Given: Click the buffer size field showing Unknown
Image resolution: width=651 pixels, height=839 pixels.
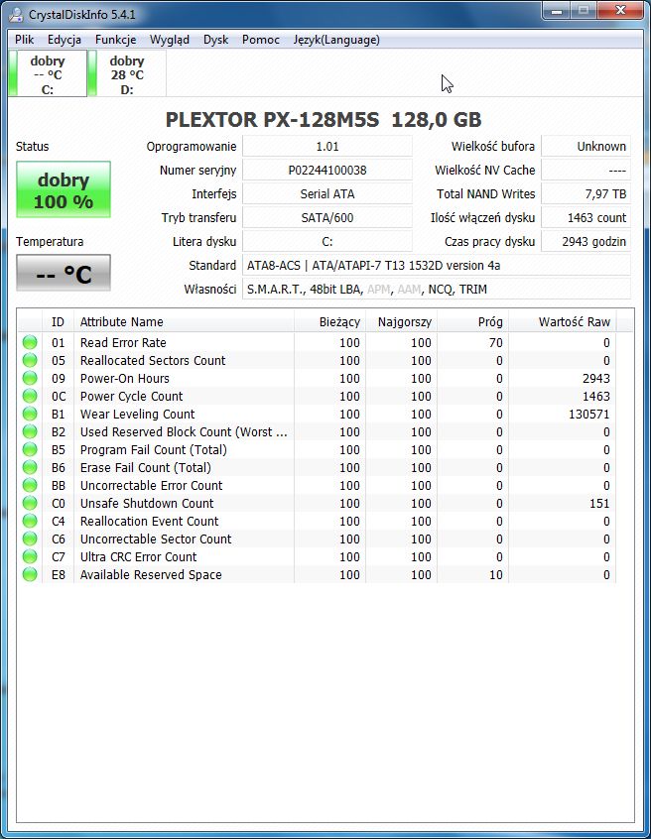Looking at the screenshot, I should pos(586,146).
